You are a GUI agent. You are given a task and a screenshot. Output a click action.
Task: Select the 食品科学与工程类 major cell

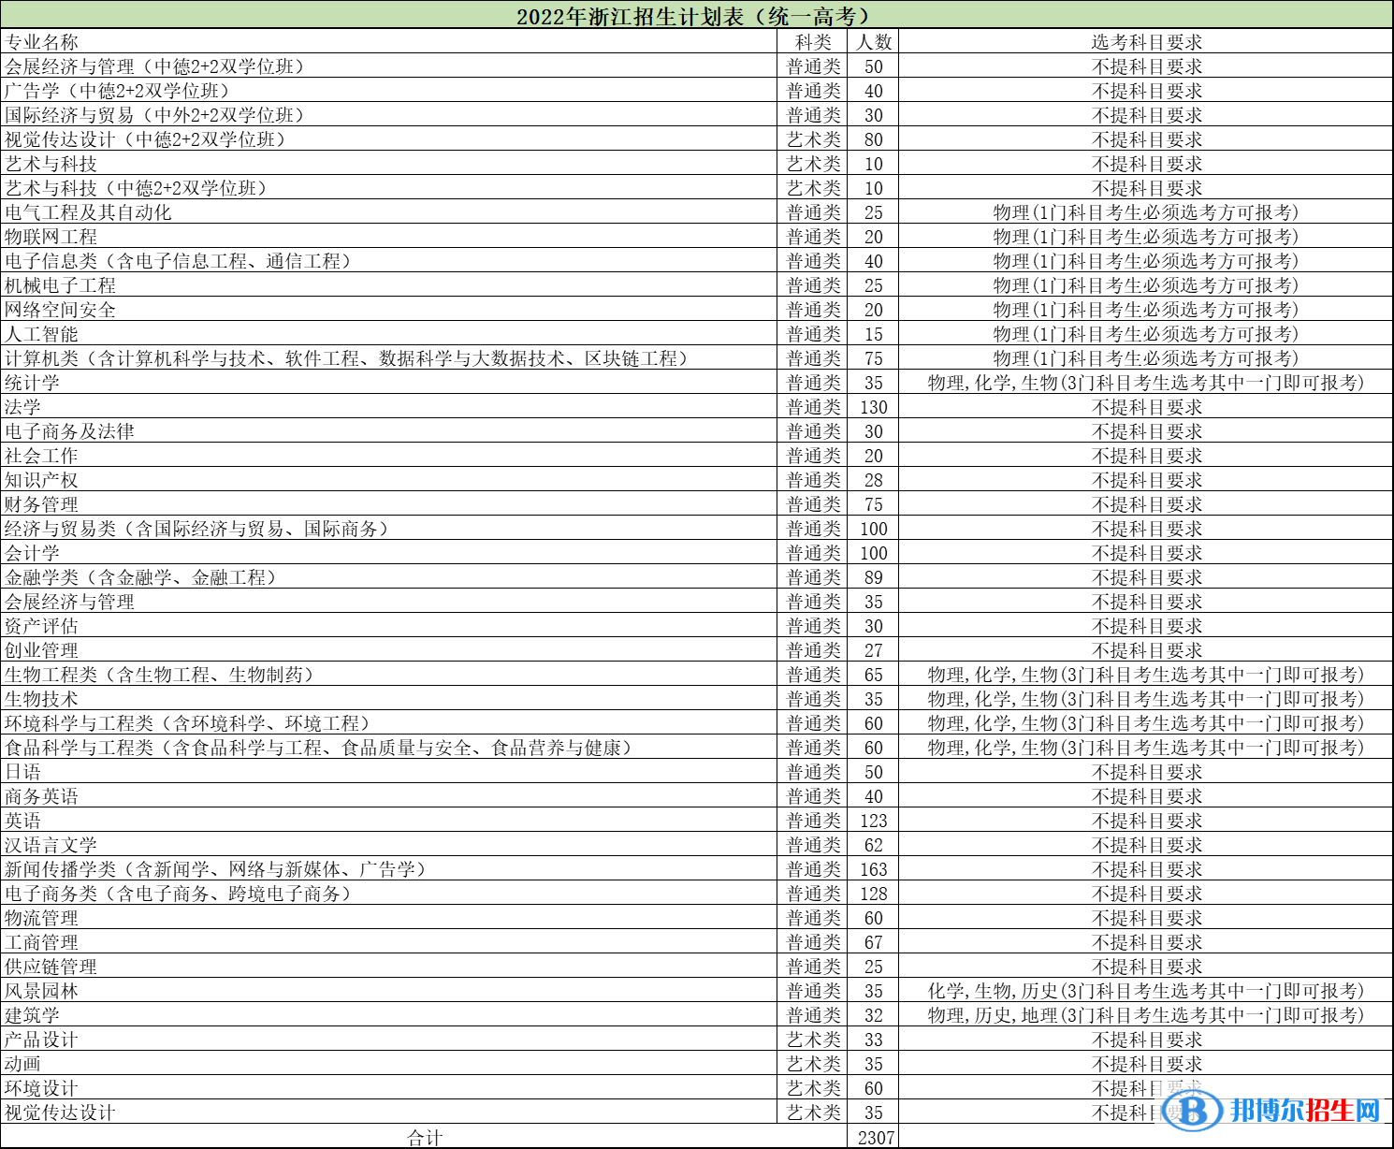[389, 747]
